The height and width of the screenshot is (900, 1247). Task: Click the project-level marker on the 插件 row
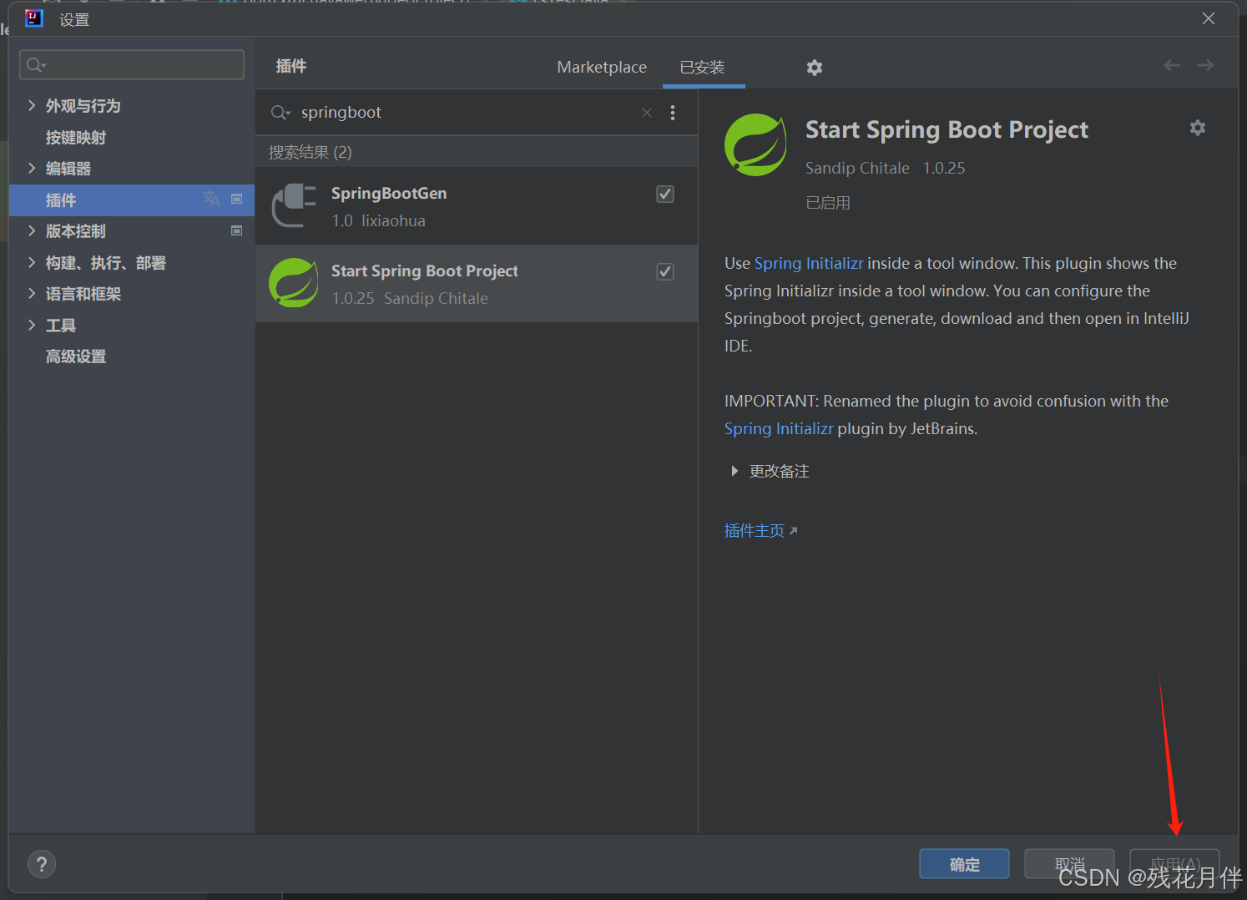237,199
